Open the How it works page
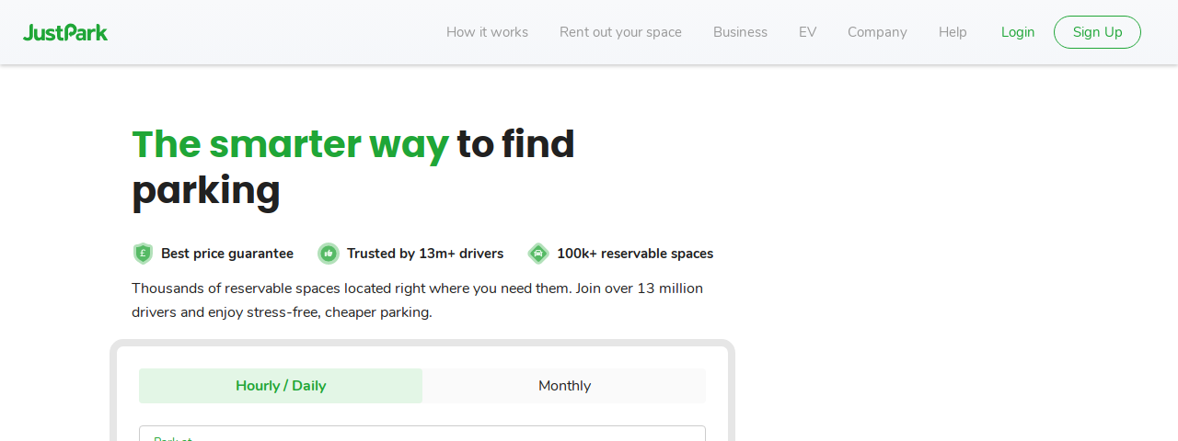 [x=487, y=32]
